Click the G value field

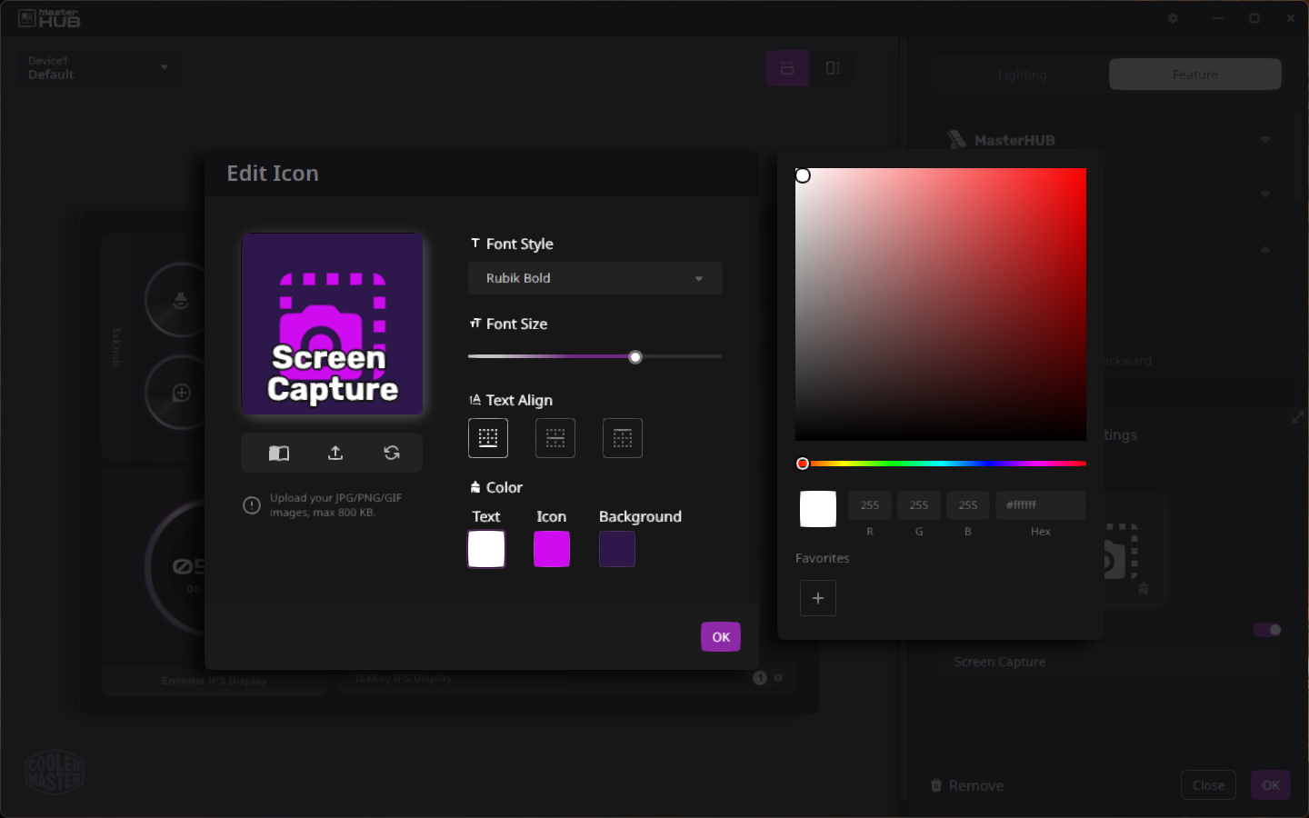[x=919, y=505]
